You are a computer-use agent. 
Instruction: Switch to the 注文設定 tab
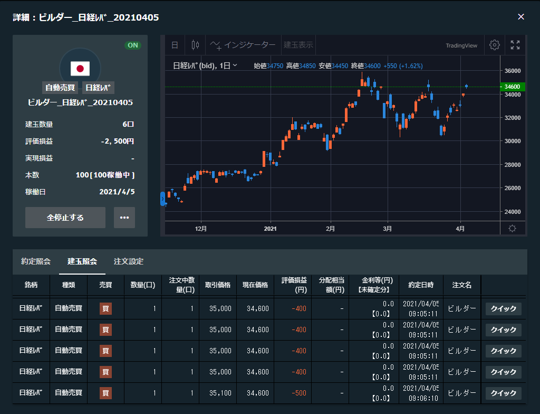coord(129,261)
